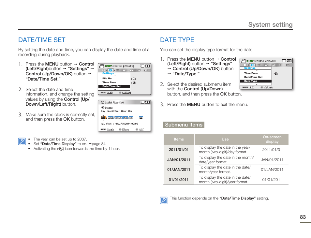Viewport: 311px width, 238px height.
Task: Select highlighted Date/Time Set item below Time Zone
Action: 114,86
